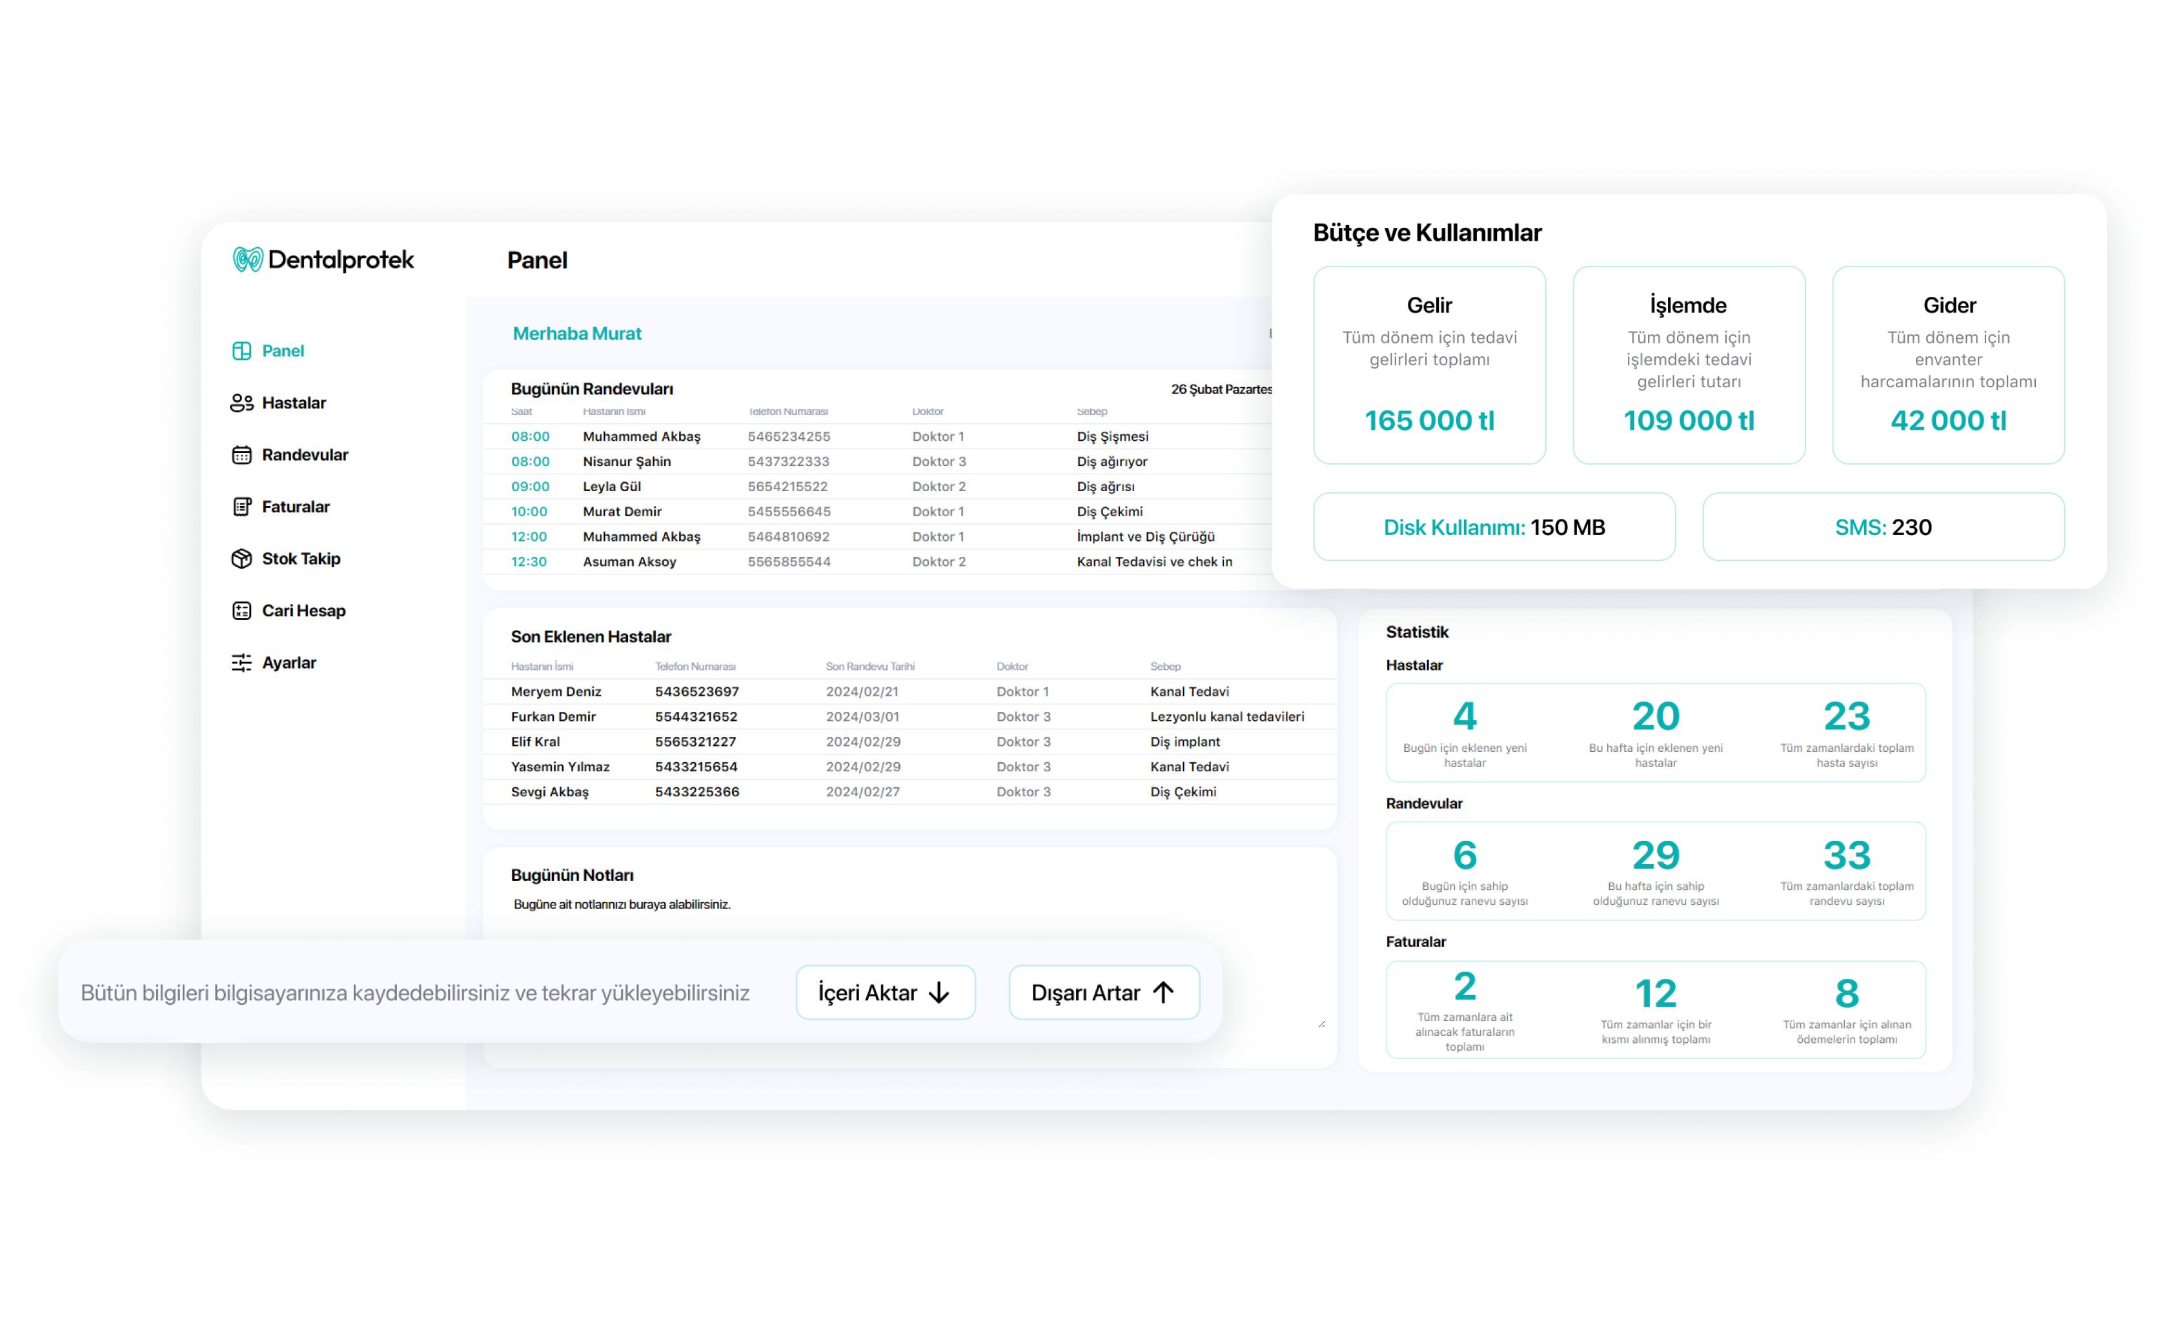This screenshot has width=2174, height=1332.
Task: Grab the notes textarea resize handle
Action: (x=1322, y=1024)
